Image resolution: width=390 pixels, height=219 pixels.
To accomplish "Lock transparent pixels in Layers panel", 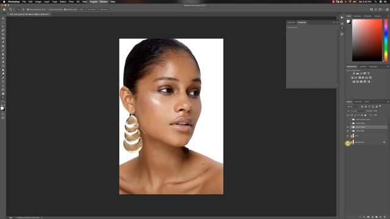I will click(x=352, y=115).
